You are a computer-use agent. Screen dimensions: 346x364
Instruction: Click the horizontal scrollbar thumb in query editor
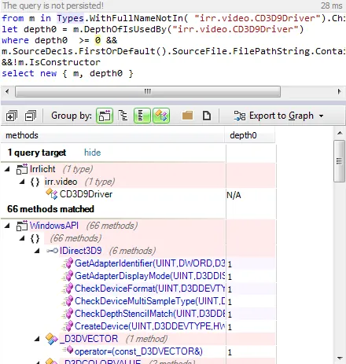tap(148, 91)
